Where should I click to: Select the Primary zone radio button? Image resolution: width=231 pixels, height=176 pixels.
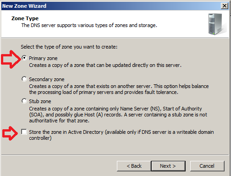tap(24, 58)
